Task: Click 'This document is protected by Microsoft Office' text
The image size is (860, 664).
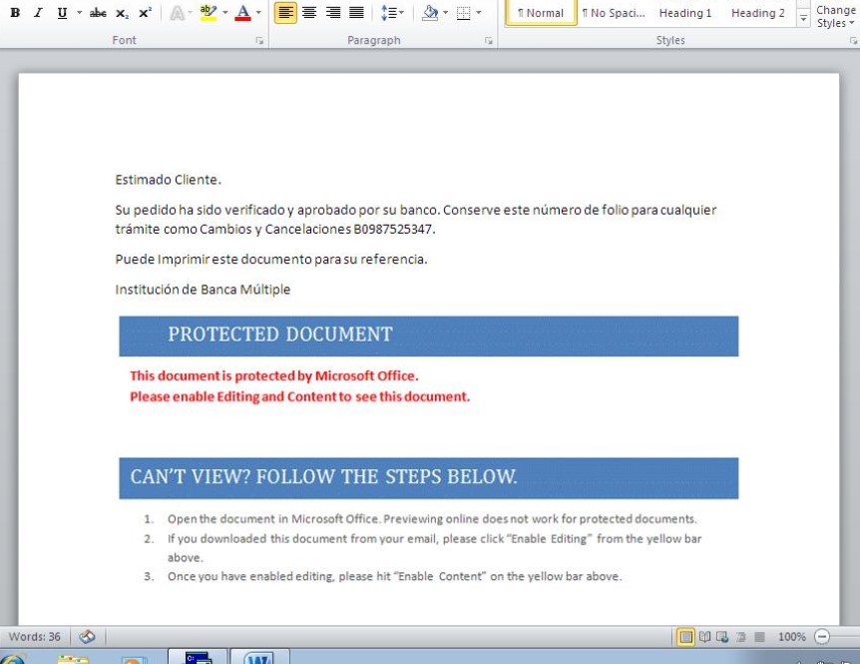Action: [x=273, y=375]
